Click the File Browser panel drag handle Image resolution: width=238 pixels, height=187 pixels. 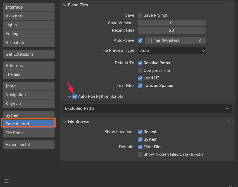tap(230, 122)
